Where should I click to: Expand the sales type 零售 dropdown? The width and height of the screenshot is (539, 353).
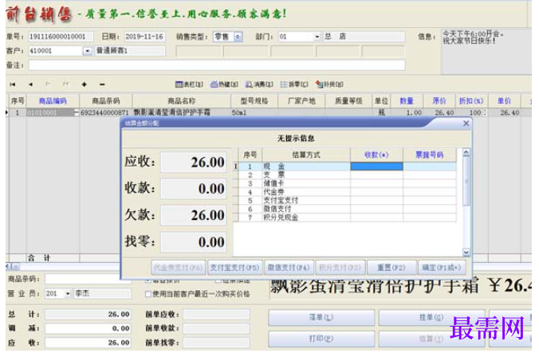point(238,37)
